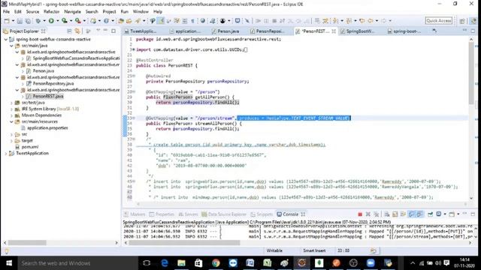Click the Windows taskbar search box
The image size is (481, 270).
(x=77, y=263)
